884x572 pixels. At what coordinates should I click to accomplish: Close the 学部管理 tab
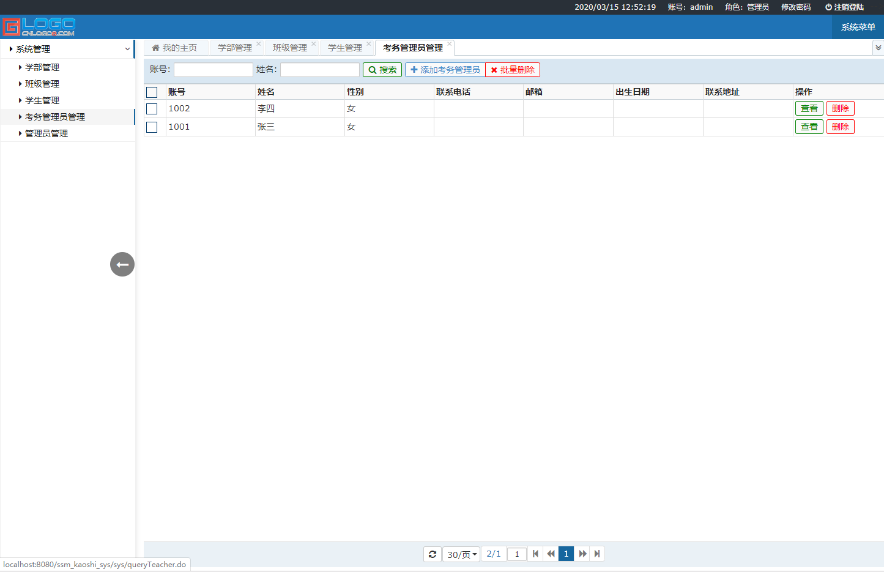click(x=259, y=44)
